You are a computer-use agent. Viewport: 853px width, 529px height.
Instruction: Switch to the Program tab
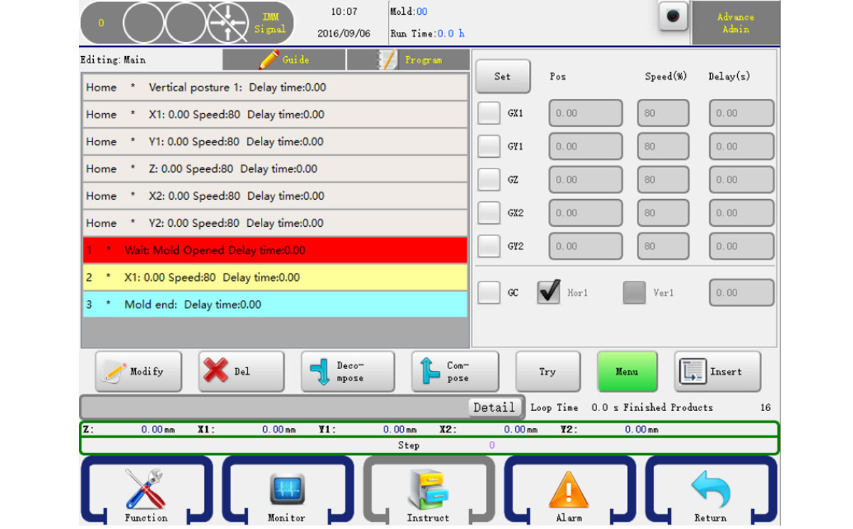pyautogui.click(x=408, y=60)
